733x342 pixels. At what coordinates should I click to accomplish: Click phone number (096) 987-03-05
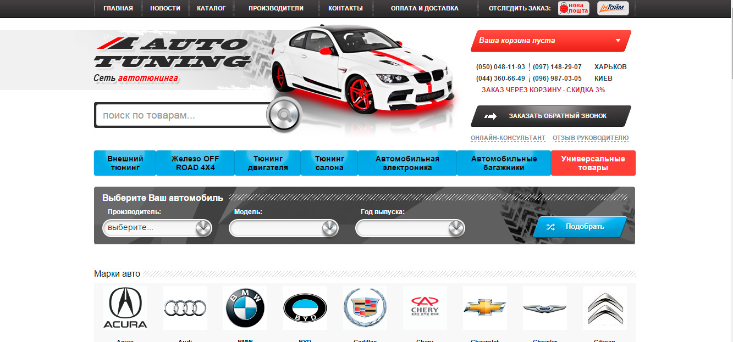[x=557, y=79]
